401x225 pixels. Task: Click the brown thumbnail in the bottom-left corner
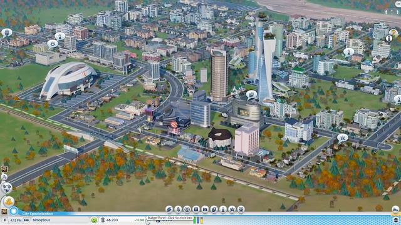[x=4, y=211]
